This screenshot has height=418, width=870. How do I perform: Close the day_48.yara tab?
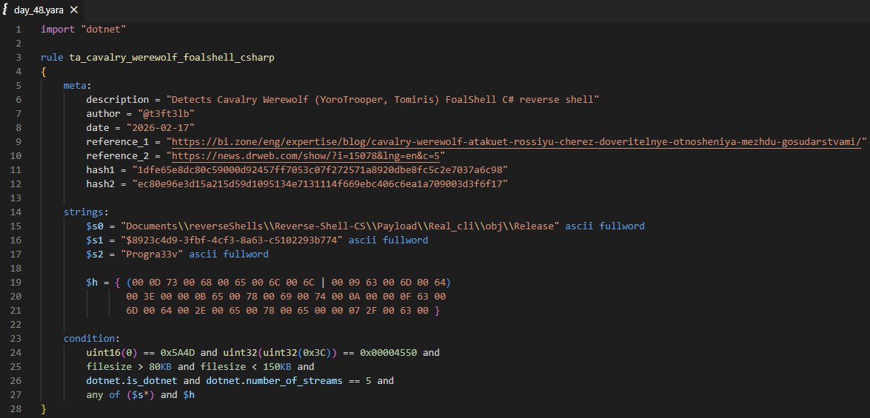(74, 10)
